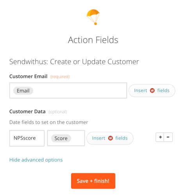Collapse with Hide advanced options link

click(36, 160)
